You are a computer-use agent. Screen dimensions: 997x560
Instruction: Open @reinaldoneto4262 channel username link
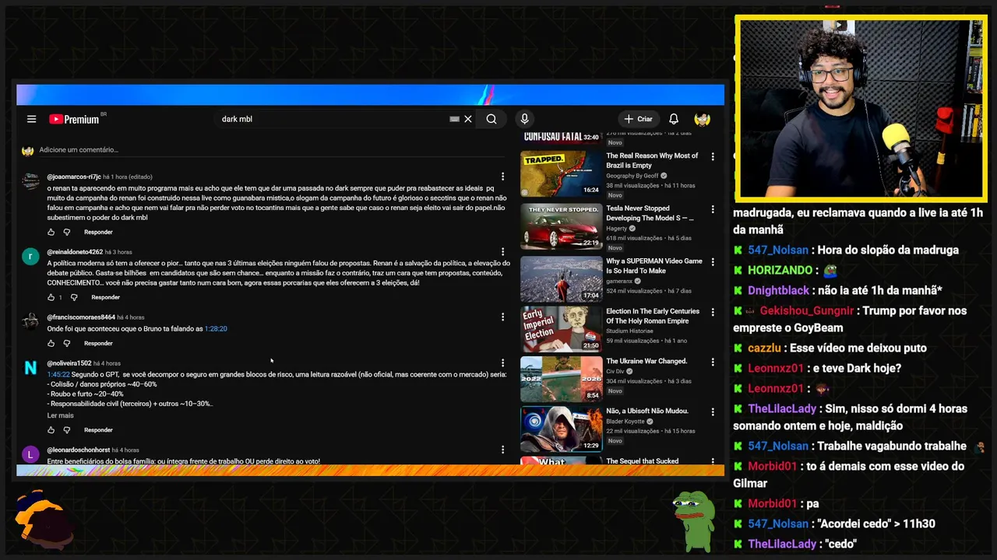coord(75,252)
